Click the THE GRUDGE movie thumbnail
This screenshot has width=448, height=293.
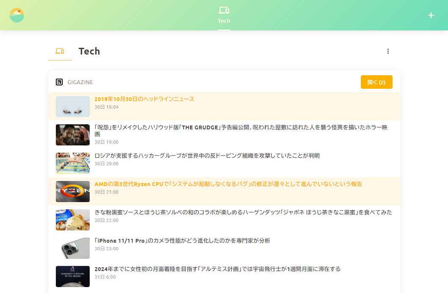73,135
